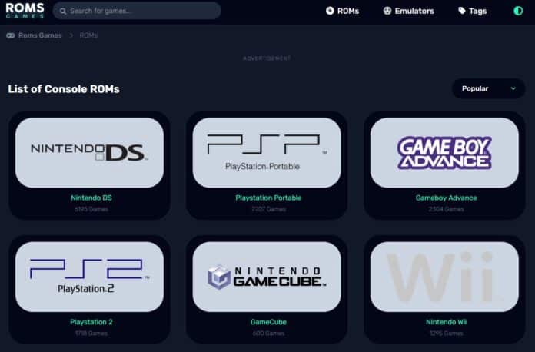This screenshot has height=352, width=535.
Task: Open the Playstation Portable link
Action: click(x=268, y=198)
